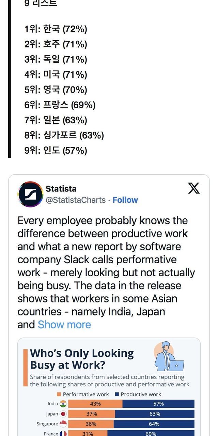Click the @StatistaCharts handle
Screen dimensions: 218x436
76,200
